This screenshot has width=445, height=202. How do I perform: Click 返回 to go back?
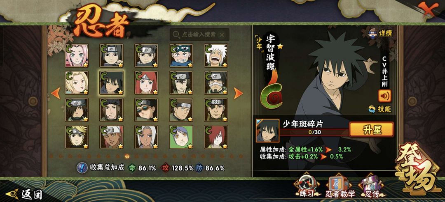click(x=24, y=194)
